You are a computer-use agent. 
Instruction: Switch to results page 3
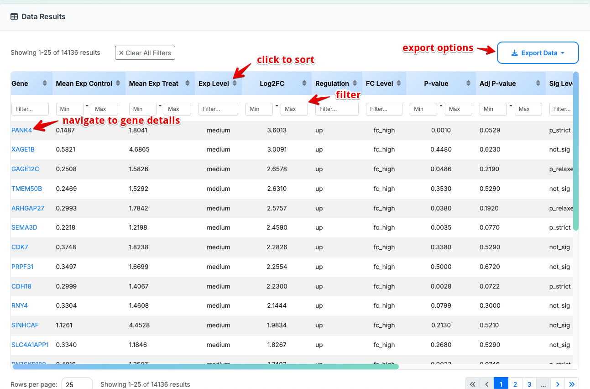point(529,384)
